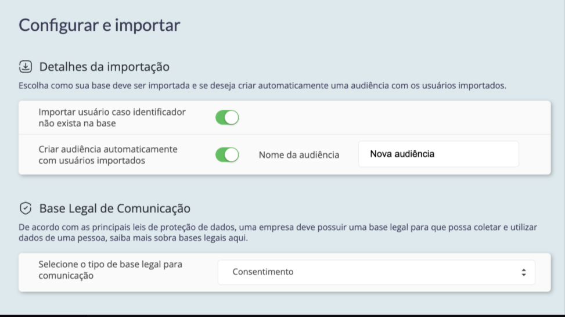Select the Detalhes da importação heading
565x317 pixels.
click(x=104, y=67)
